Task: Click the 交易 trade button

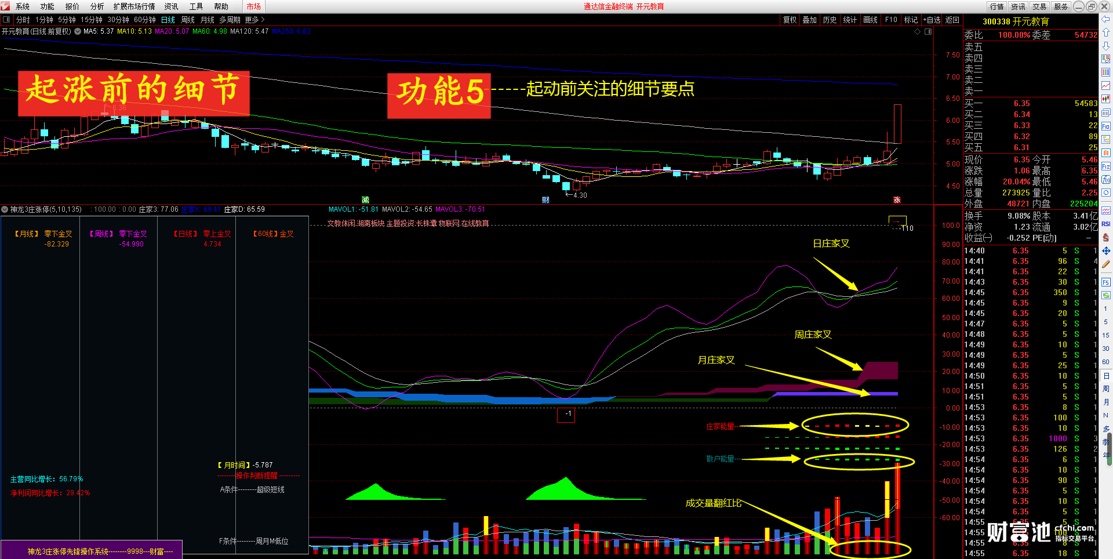Action: click(x=1039, y=6)
